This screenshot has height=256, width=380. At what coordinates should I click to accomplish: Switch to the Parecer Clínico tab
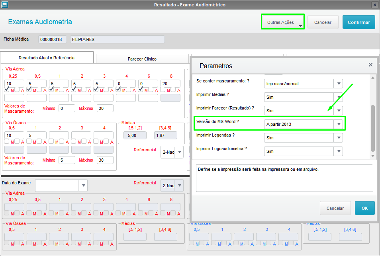point(142,59)
